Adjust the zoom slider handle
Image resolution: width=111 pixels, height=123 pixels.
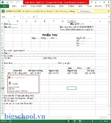tap(92, 121)
